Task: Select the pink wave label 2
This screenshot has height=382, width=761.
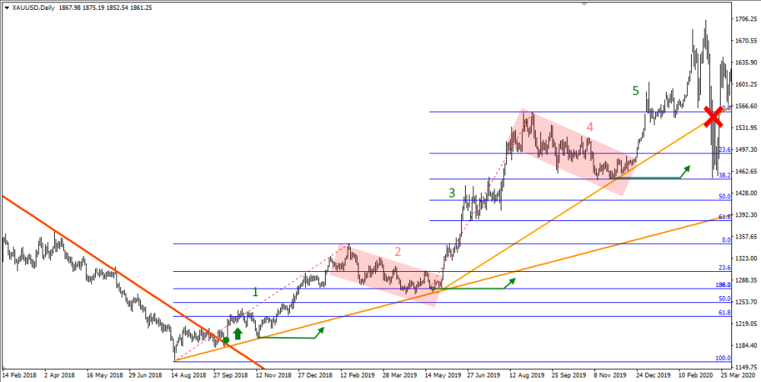Action: (396, 251)
